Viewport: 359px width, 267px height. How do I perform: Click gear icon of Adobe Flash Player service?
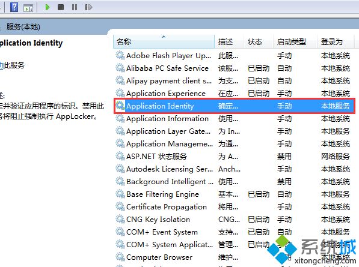tap(120, 56)
